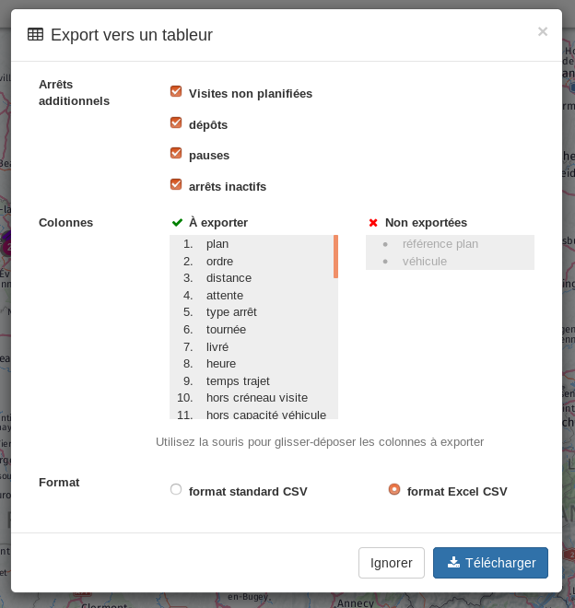Disable the pauses checkbox
Screen dimensions: 575x608
pos(176,154)
